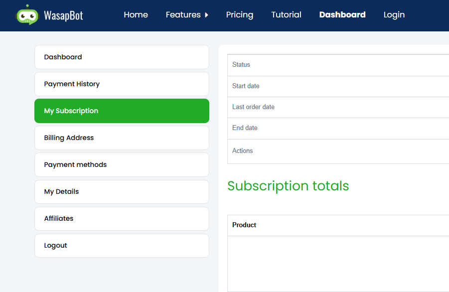Open the Features menu item

coord(183,15)
